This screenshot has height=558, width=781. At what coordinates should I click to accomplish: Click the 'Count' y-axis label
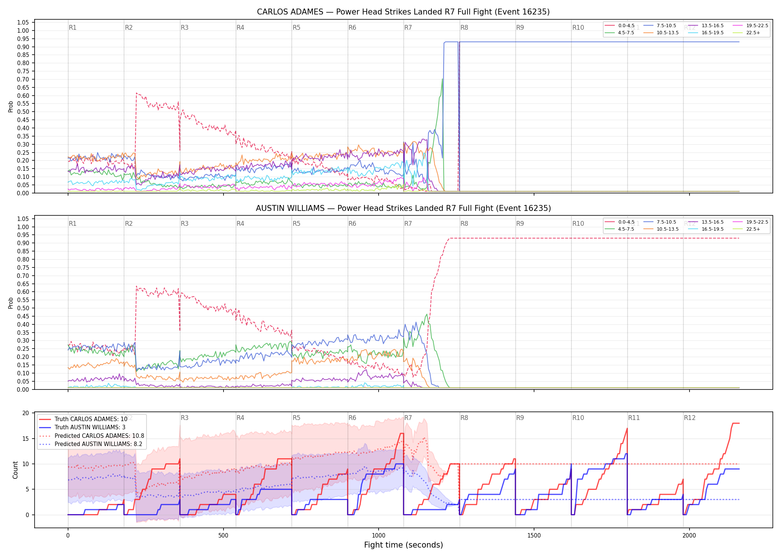[15, 470]
